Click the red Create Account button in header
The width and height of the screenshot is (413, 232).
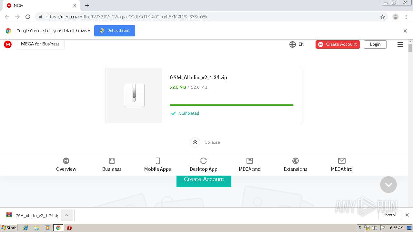tap(337, 44)
